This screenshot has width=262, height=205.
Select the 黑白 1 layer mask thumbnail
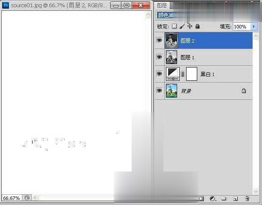[192, 74]
